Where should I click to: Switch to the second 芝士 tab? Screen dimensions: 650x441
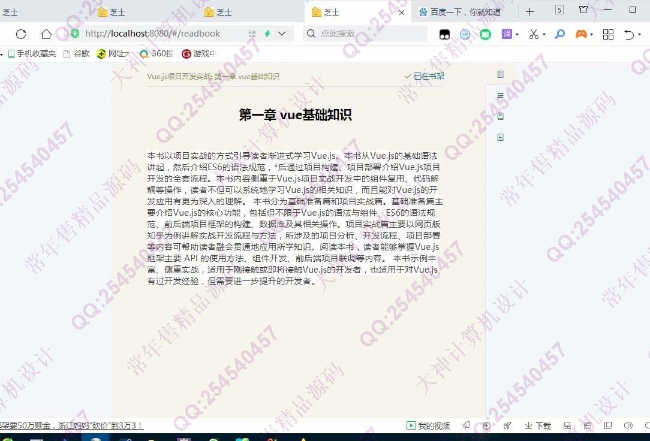point(145,12)
